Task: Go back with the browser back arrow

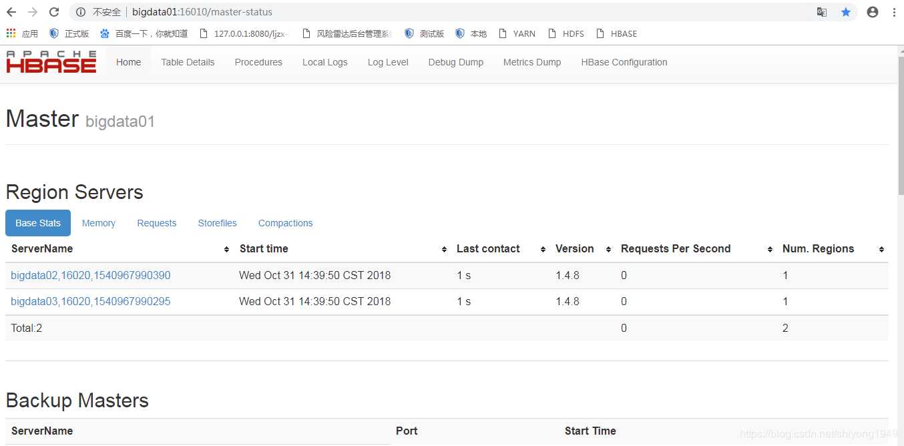Action: pos(11,12)
